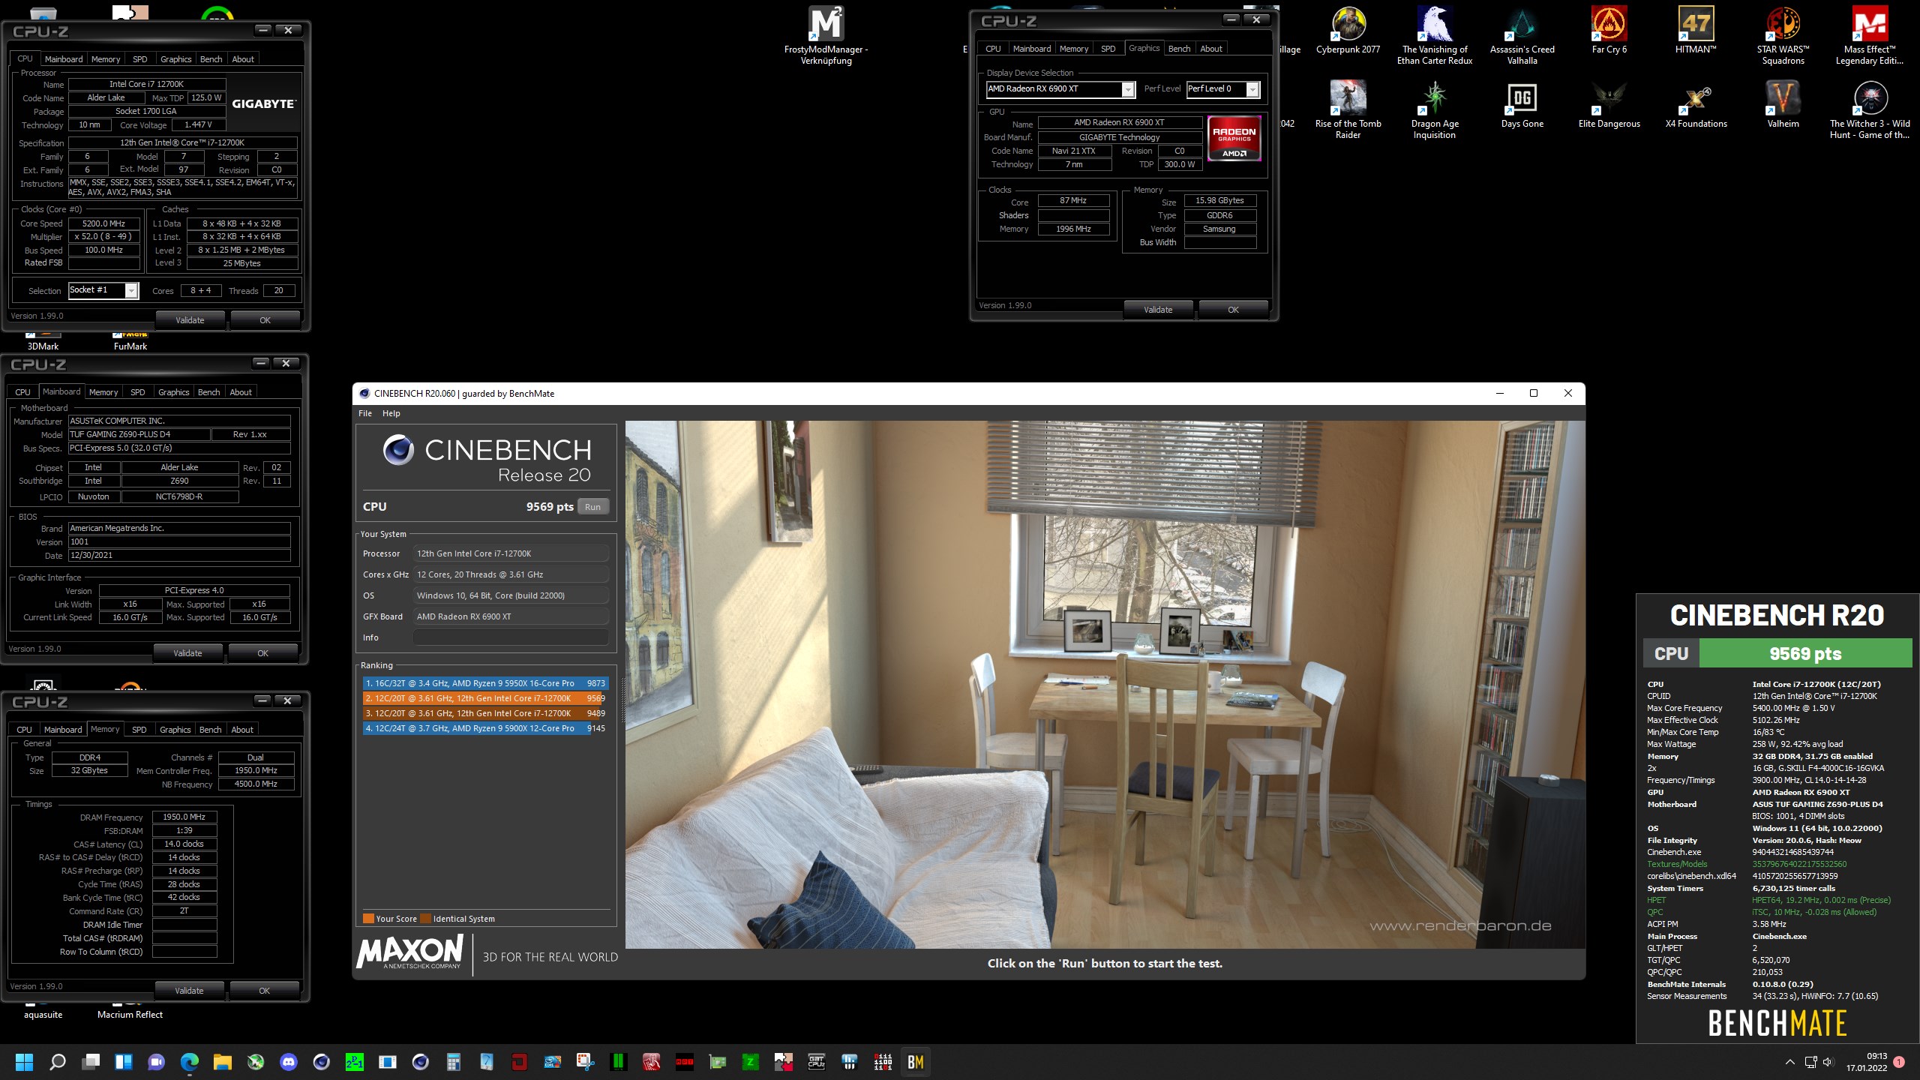
Task: Open the Macrium Reflect desktop icon
Action: (x=130, y=1009)
